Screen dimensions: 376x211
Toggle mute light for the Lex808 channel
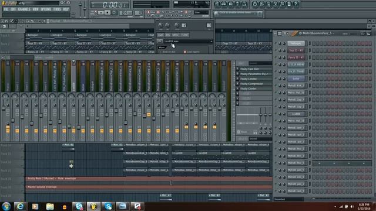tap(276, 114)
